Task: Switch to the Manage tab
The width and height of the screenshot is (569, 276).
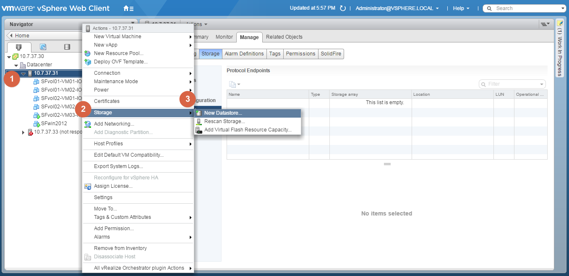Action: click(249, 37)
